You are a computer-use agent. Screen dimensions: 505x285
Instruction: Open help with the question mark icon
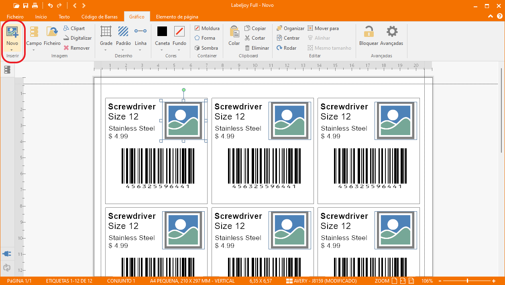(x=499, y=16)
